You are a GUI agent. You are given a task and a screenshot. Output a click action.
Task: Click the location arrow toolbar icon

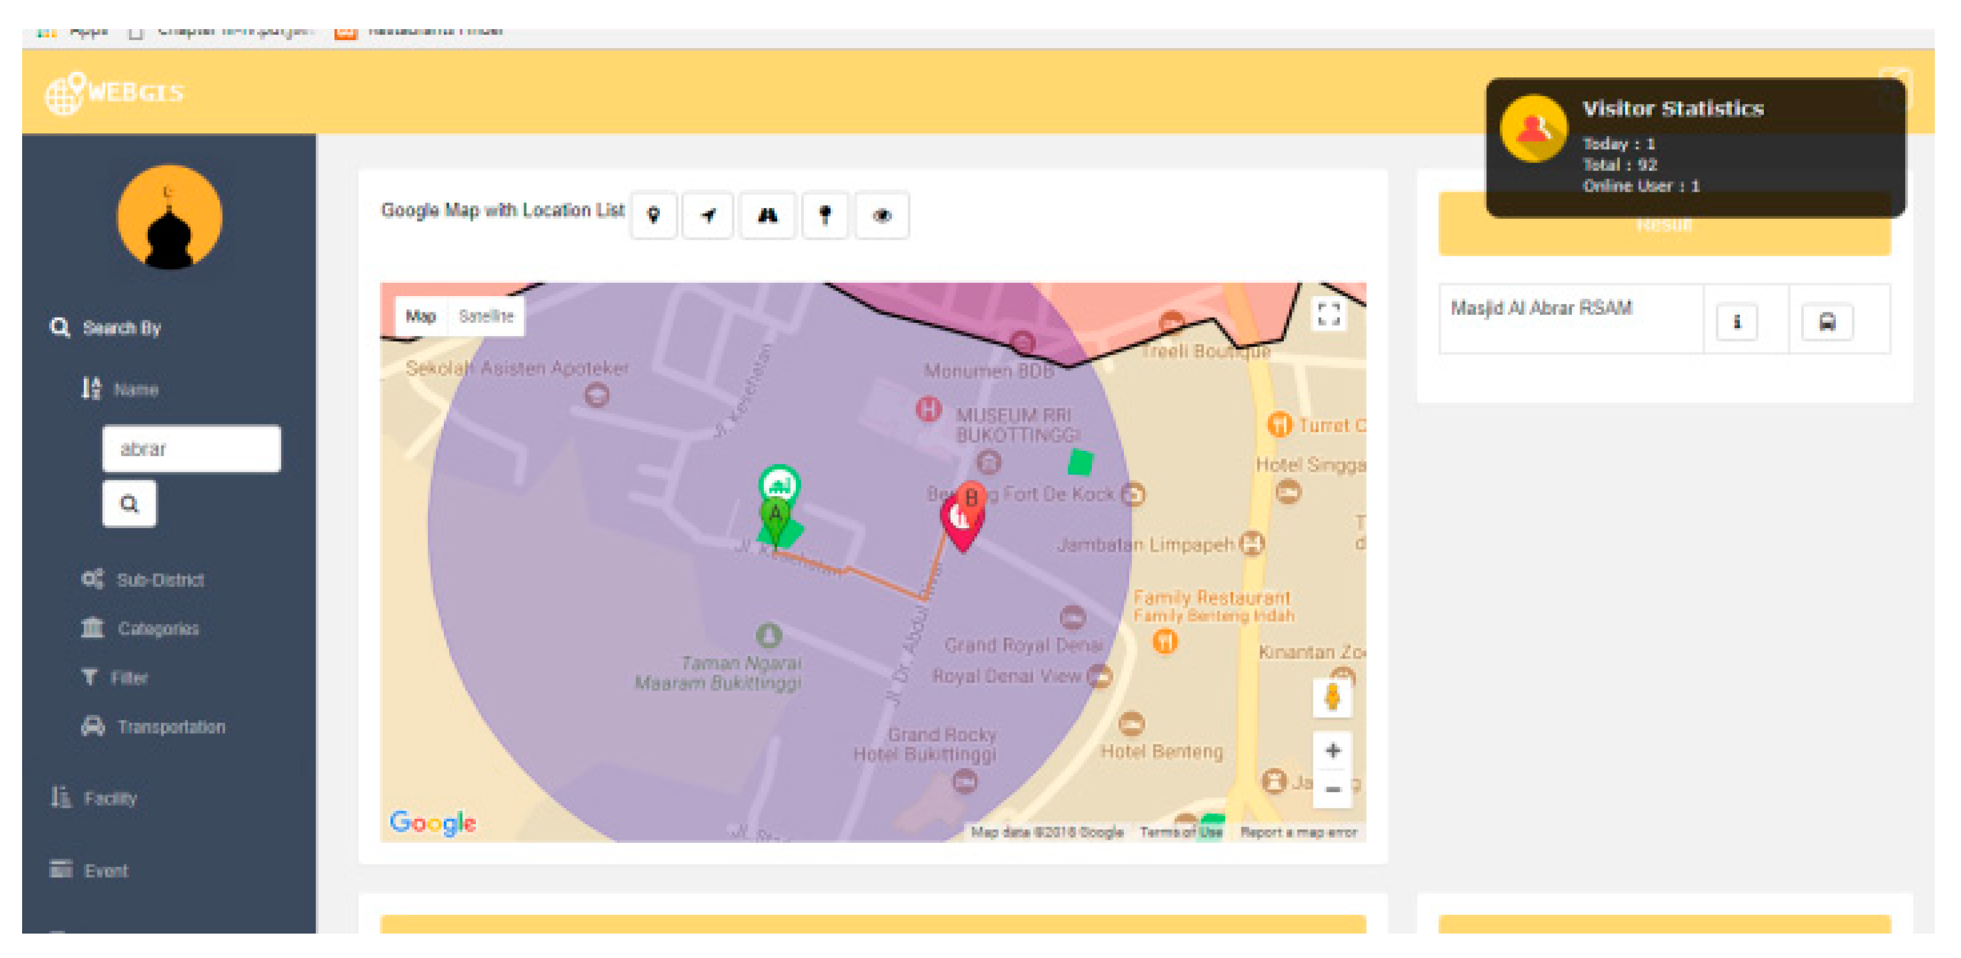coord(708,215)
